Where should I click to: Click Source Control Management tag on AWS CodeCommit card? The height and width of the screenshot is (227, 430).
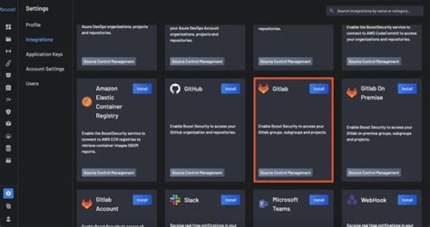point(373,61)
